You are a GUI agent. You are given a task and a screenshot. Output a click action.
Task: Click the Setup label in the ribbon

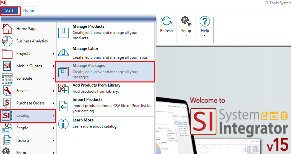pyautogui.click(x=186, y=30)
